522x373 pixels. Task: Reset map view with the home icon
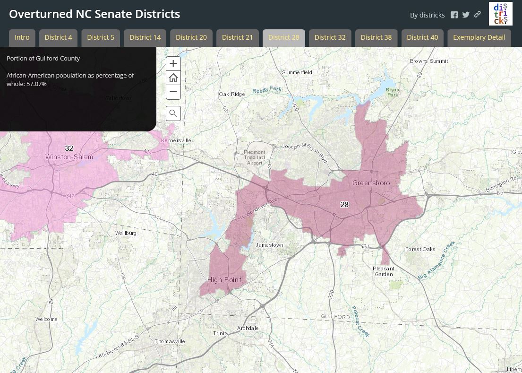173,78
